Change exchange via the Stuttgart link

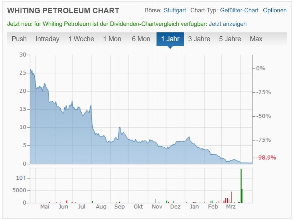click(175, 10)
